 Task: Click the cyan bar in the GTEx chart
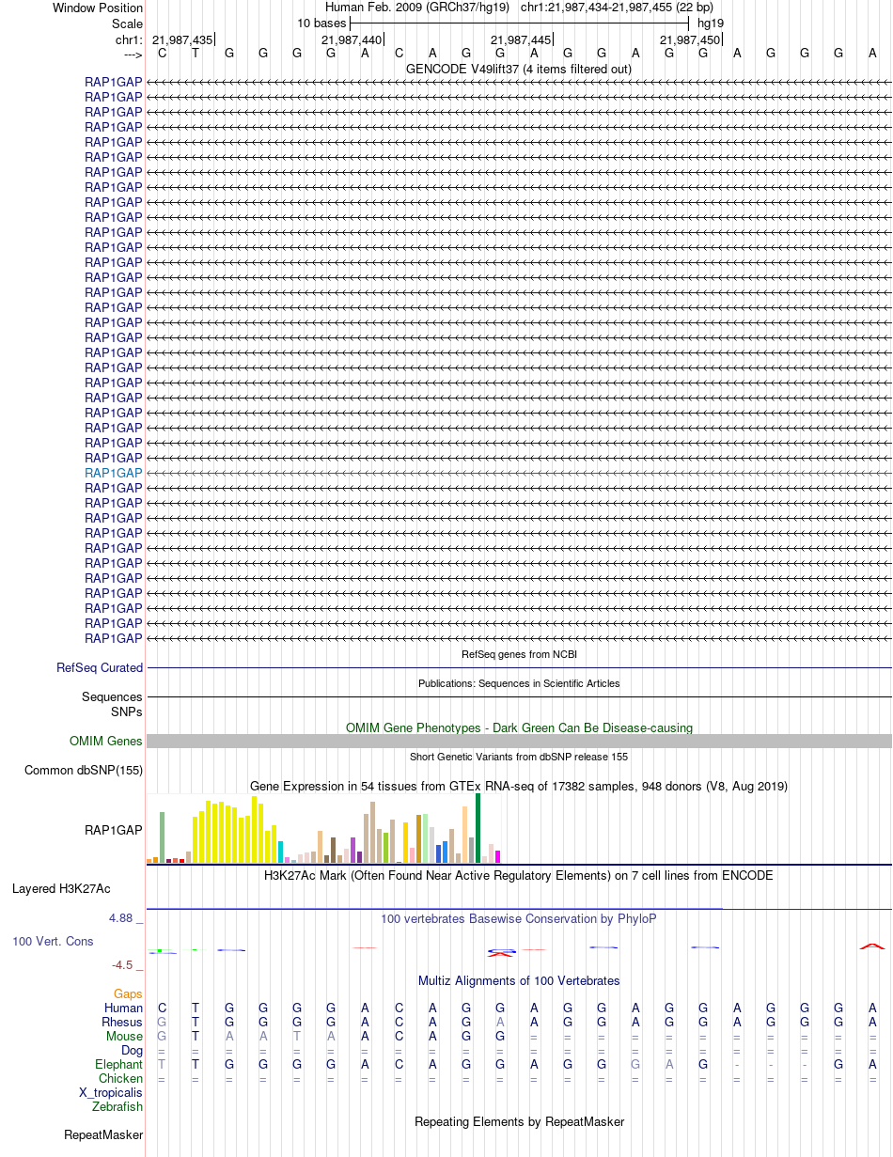[x=281, y=852]
